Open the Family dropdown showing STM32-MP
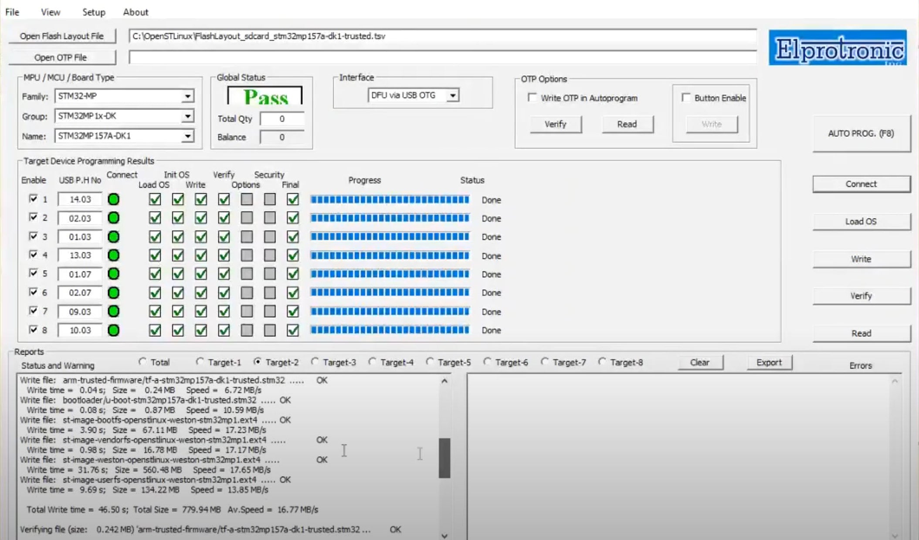919x540 pixels. click(188, 96)
